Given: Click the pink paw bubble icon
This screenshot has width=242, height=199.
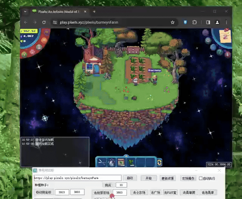Looking at the screenshot, I should [32, 52].
